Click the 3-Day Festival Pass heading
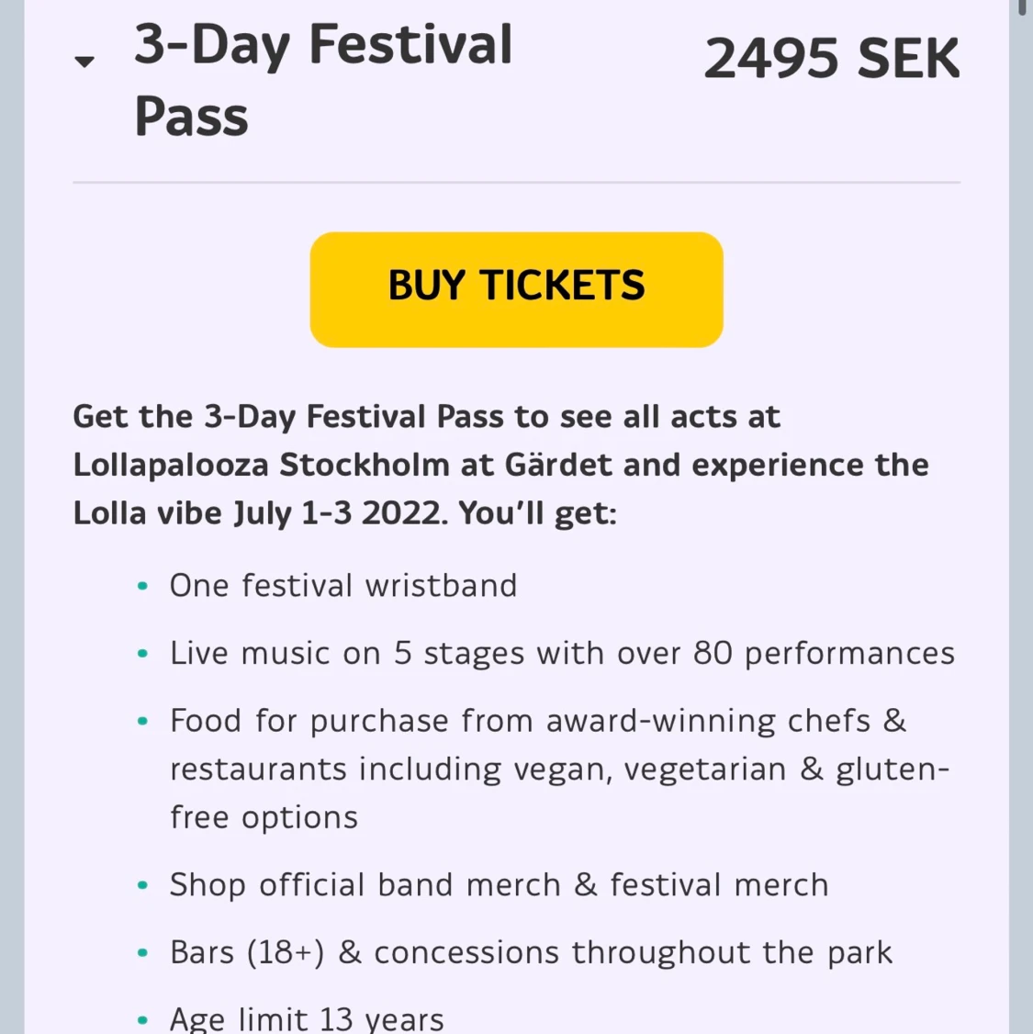The height and width of the screenshot is (1034, 1033). click(322, 81)
